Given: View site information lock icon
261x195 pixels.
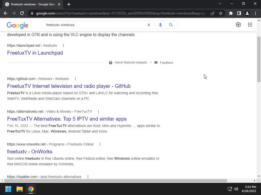Looking at the screenshot, I should click(32, 13).
